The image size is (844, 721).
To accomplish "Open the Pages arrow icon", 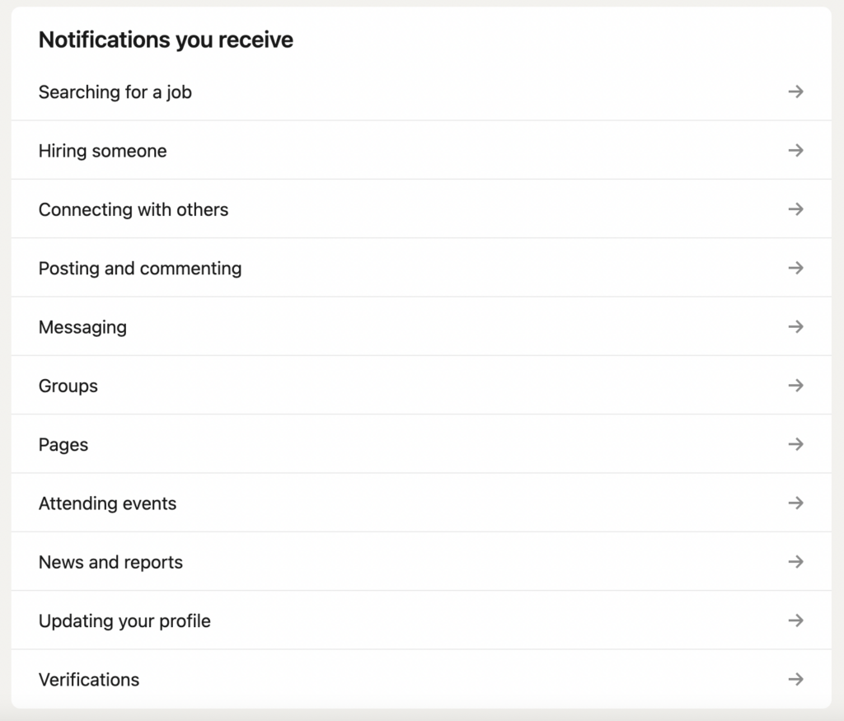I will [796, 444].
